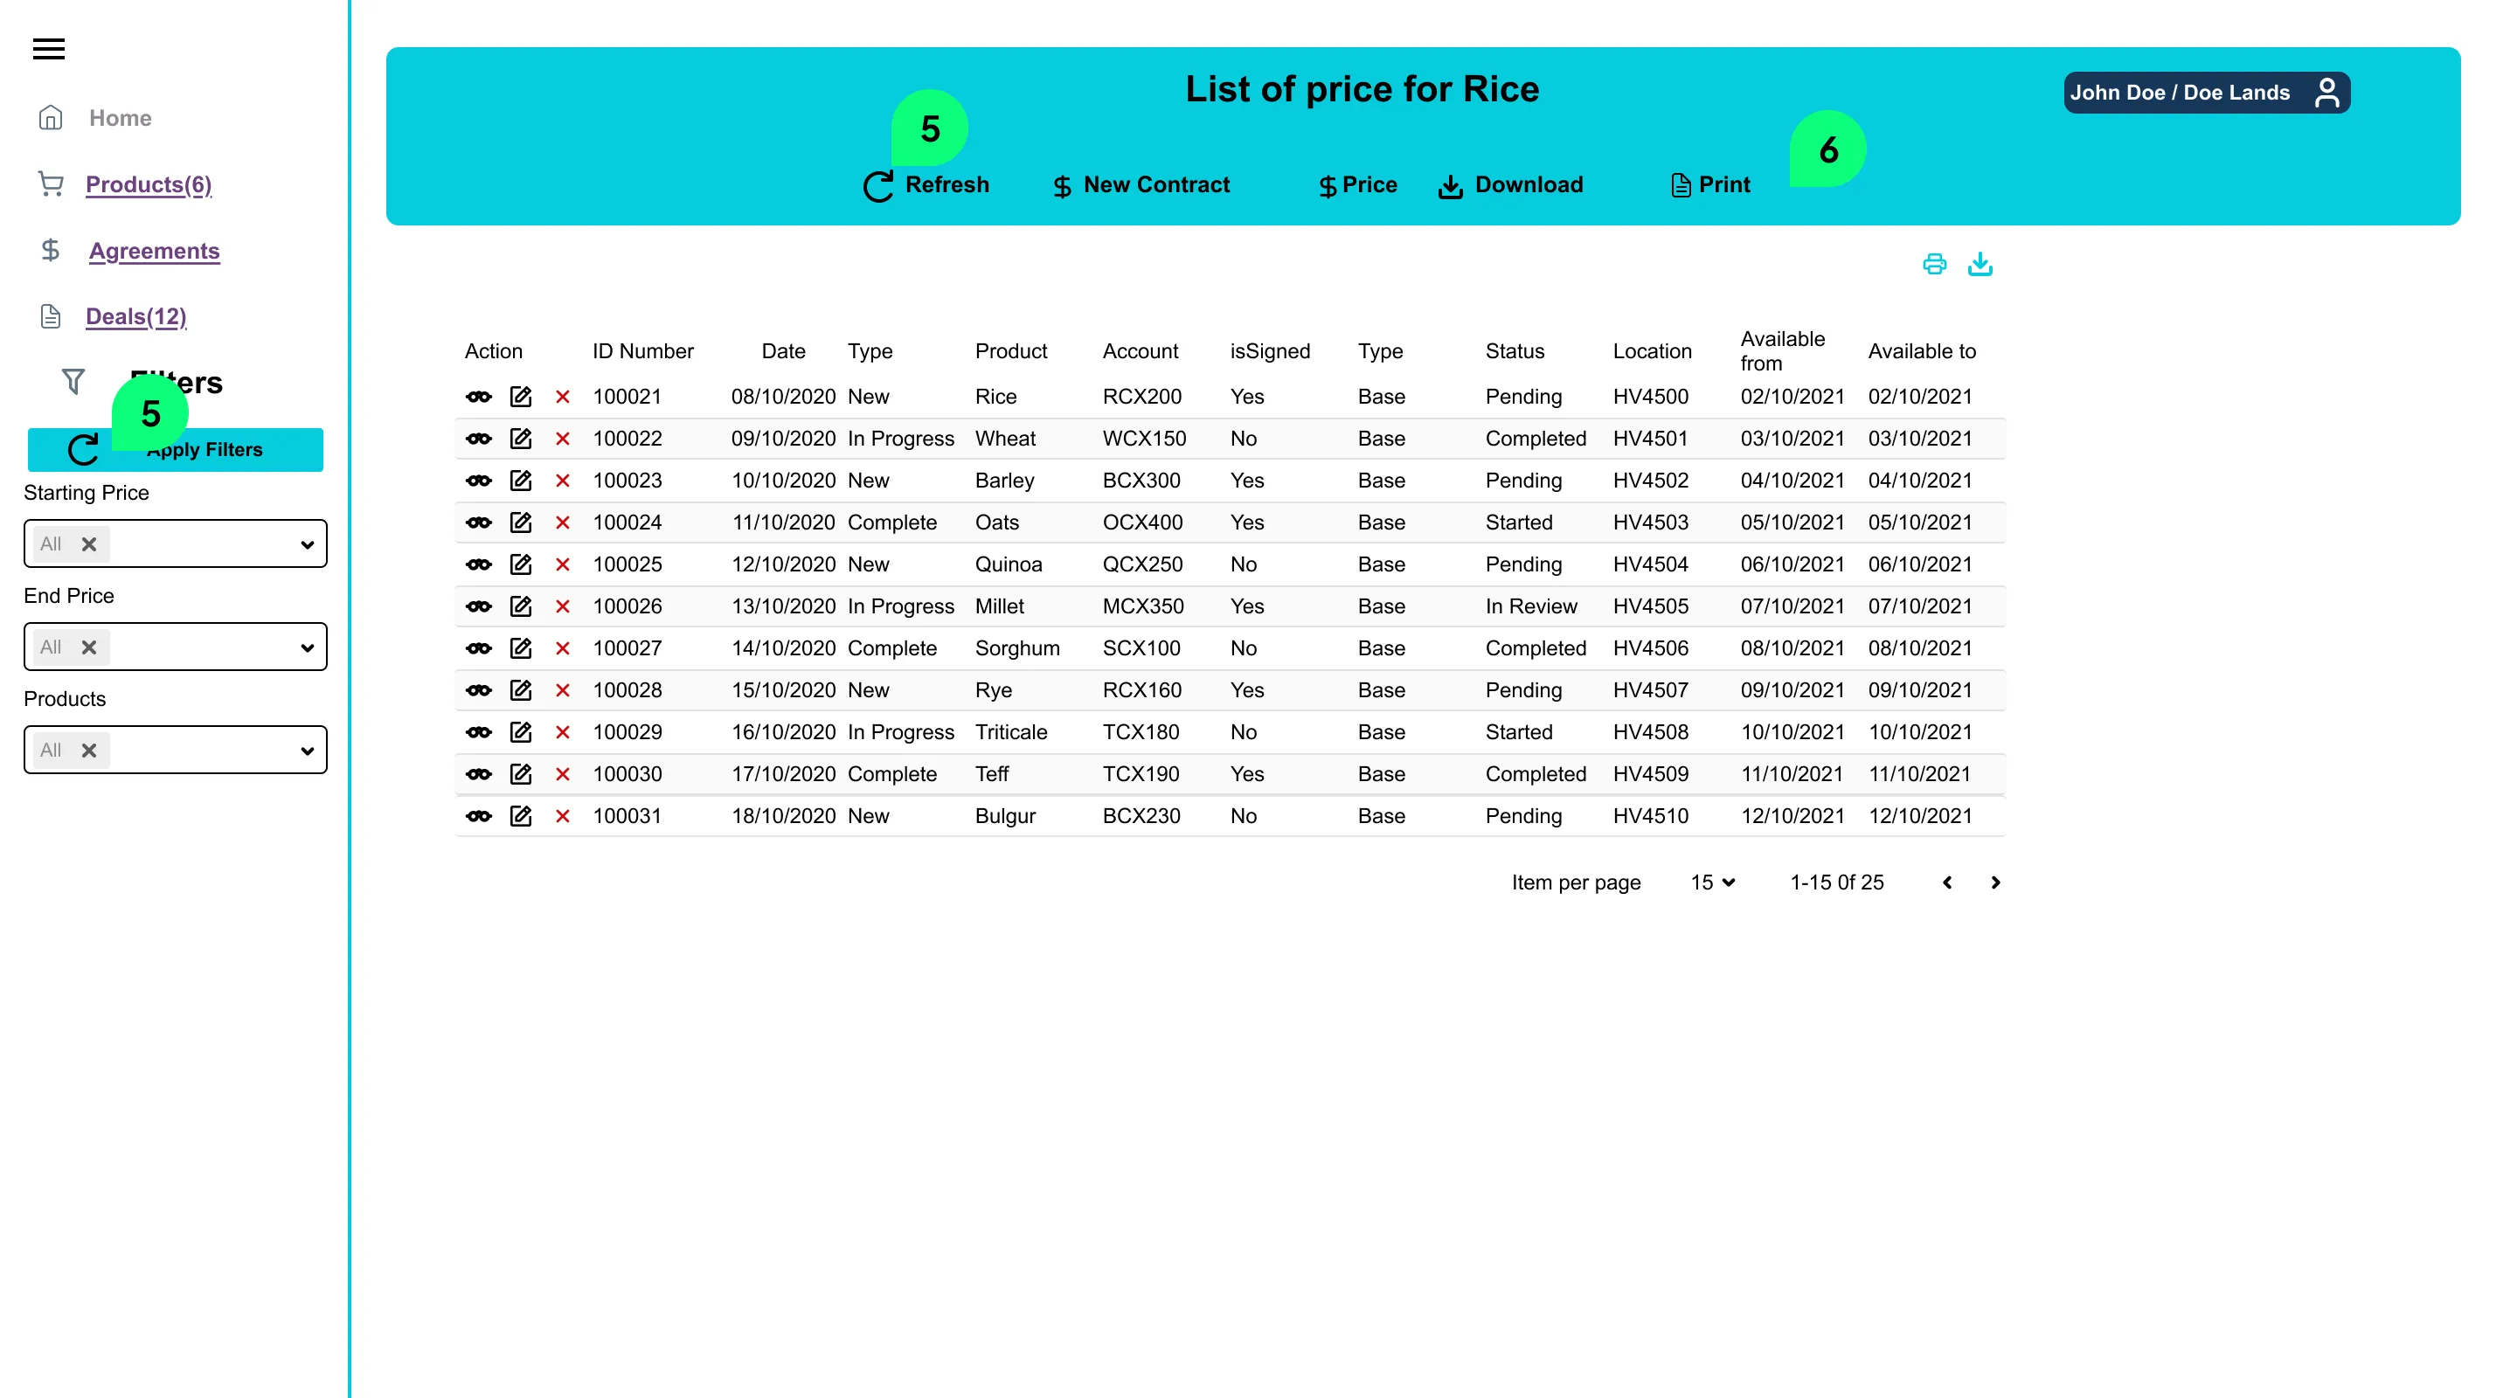Open Deals(12) in sidebar
The height and width of the screenshot is (1398, 2517).
pyautogui.click(x=135, y=316)
